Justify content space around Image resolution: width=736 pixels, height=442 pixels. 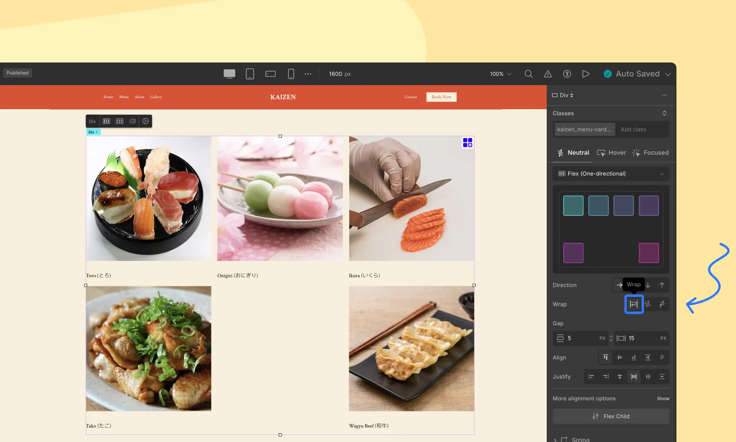pyautogui.click(x=648, y=376)
